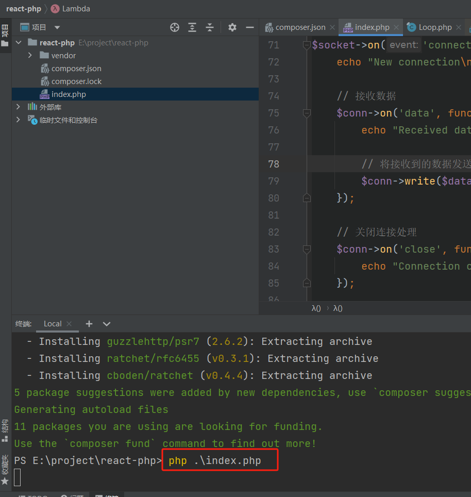This screenshot has width=471, height=497.
Task: Click the expand-all icon above the project tree
Action: (192, 27)
